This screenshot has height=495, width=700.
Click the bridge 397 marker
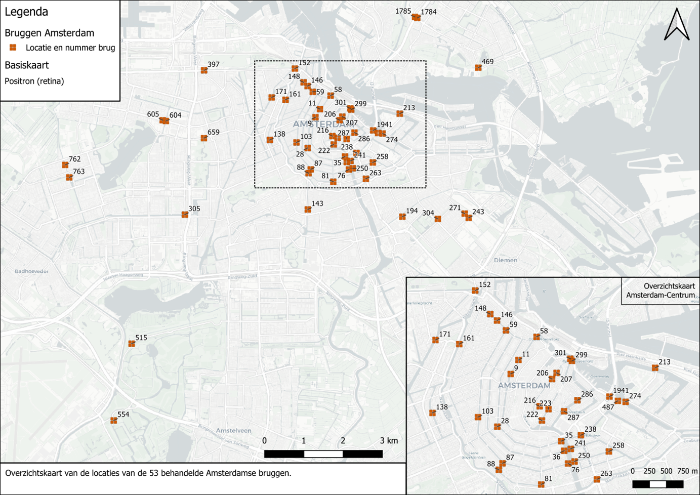click(204, 70)
